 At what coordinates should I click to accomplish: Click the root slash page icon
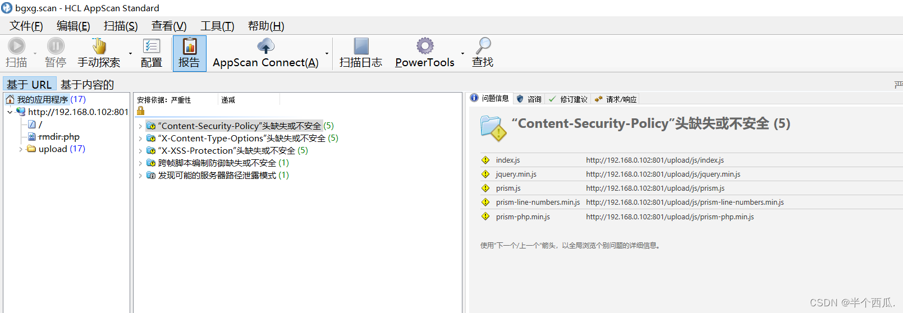32,124
